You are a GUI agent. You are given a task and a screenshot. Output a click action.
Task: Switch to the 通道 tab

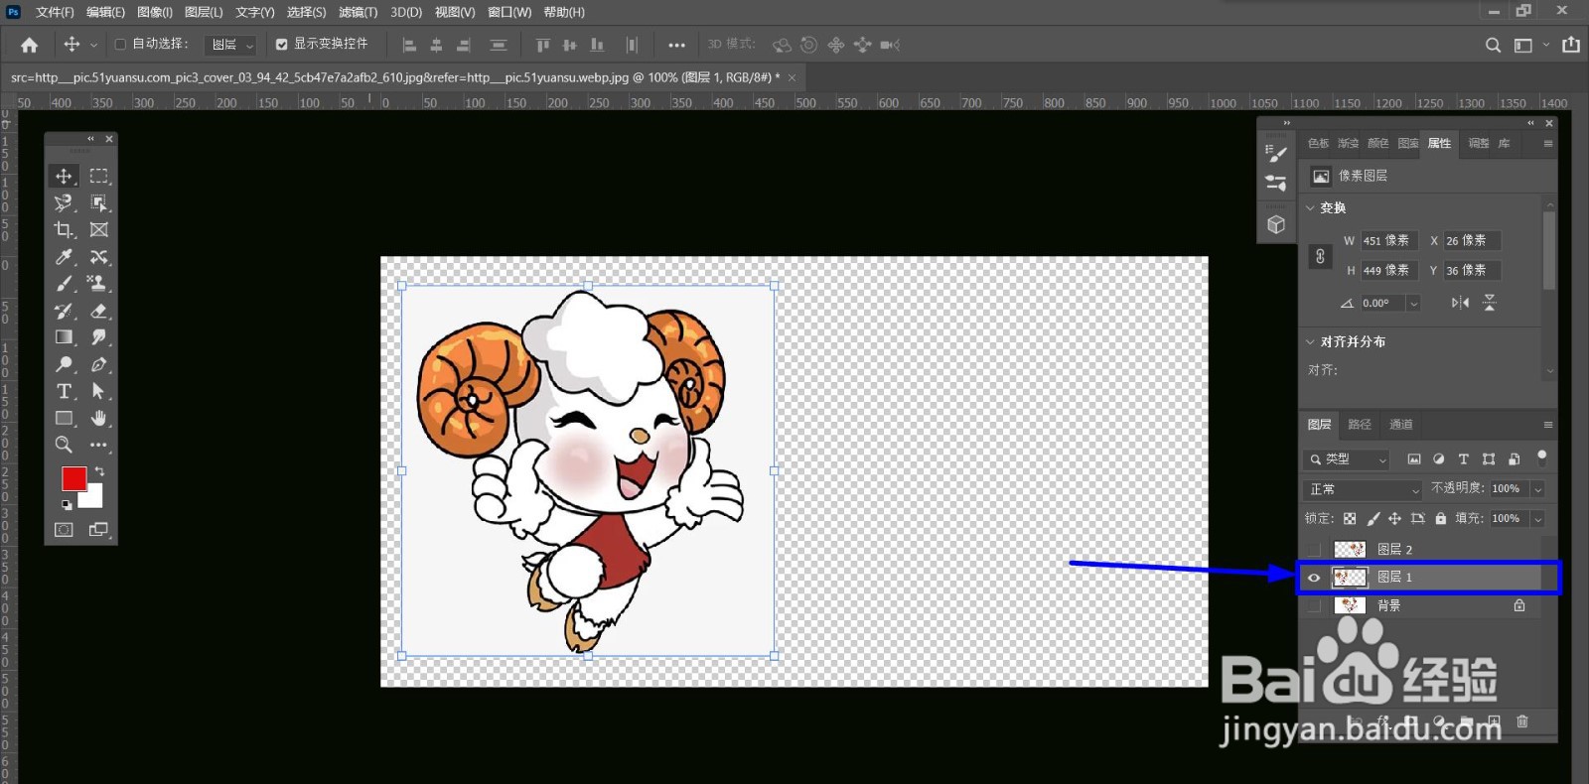[1401, 425]
